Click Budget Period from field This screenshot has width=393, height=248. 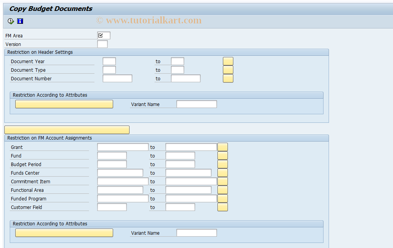point(112,164)
